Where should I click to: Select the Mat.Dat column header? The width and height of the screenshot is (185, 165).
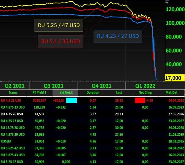click(171, 93)
